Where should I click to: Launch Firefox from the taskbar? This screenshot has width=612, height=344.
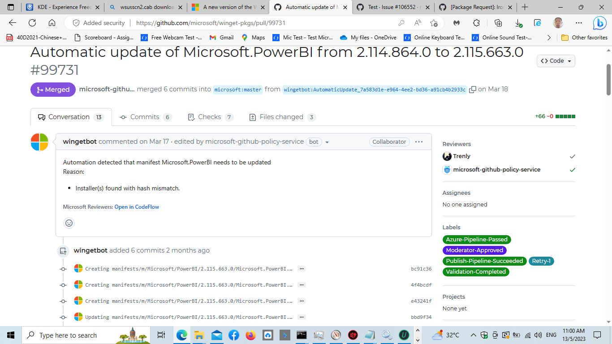(250, 335)
